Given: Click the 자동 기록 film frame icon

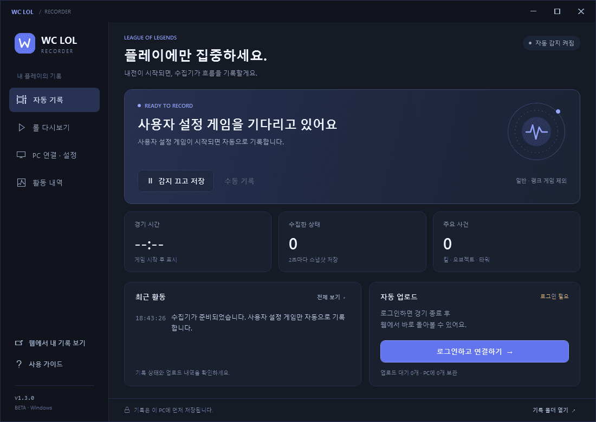Looking at the screenshot, I should click(x=21, y=100).
